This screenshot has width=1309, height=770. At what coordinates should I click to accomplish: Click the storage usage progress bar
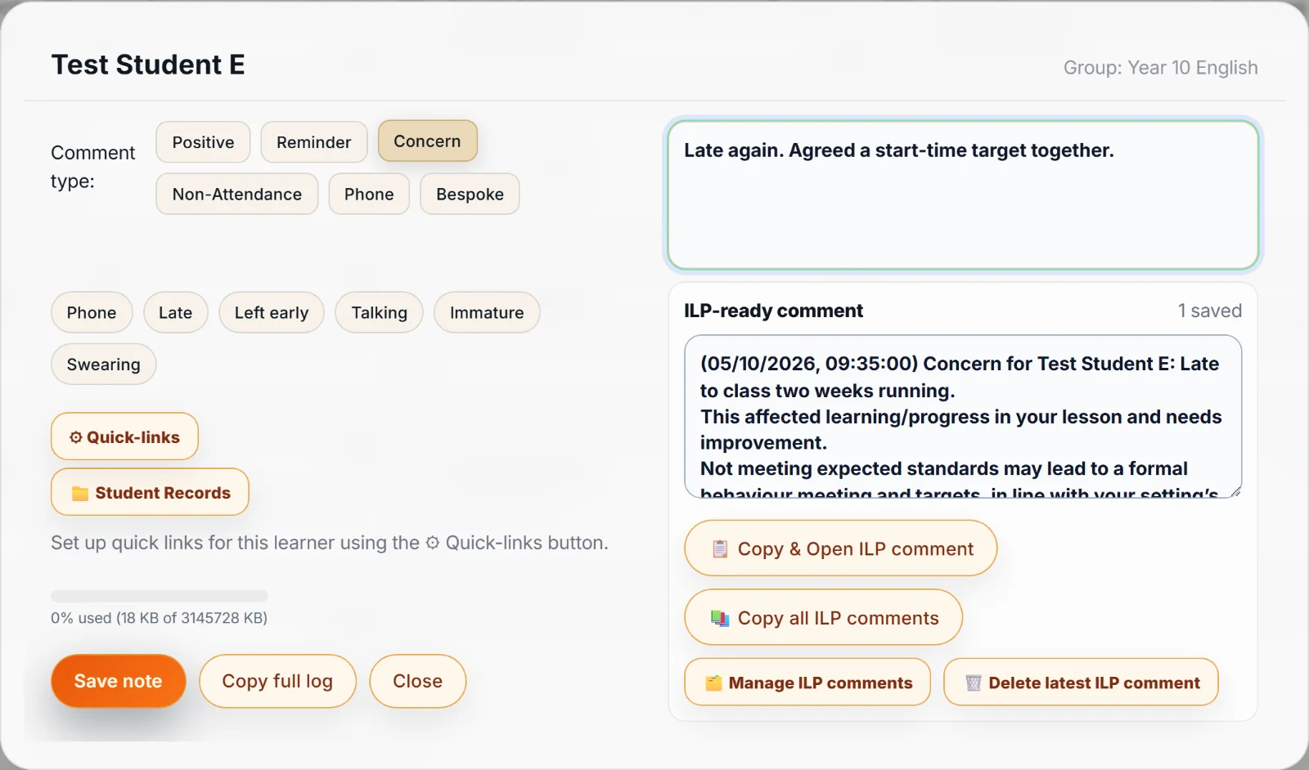click(160, 596)
